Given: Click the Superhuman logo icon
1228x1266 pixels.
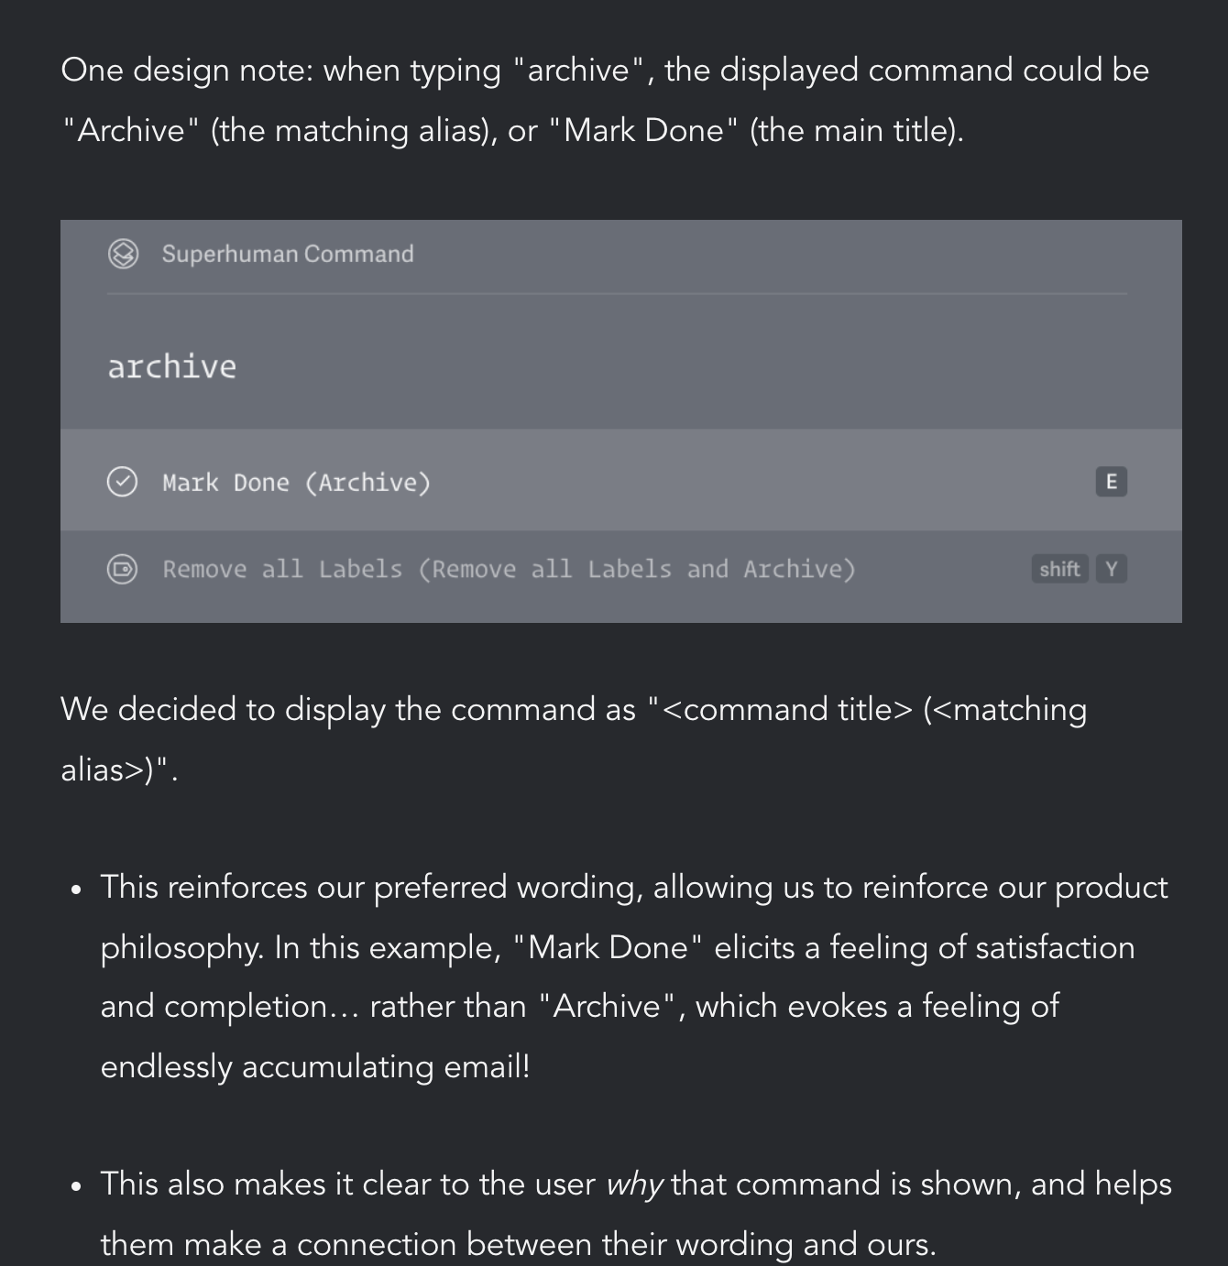Looking at the screenshot, I should pos(123,254).
